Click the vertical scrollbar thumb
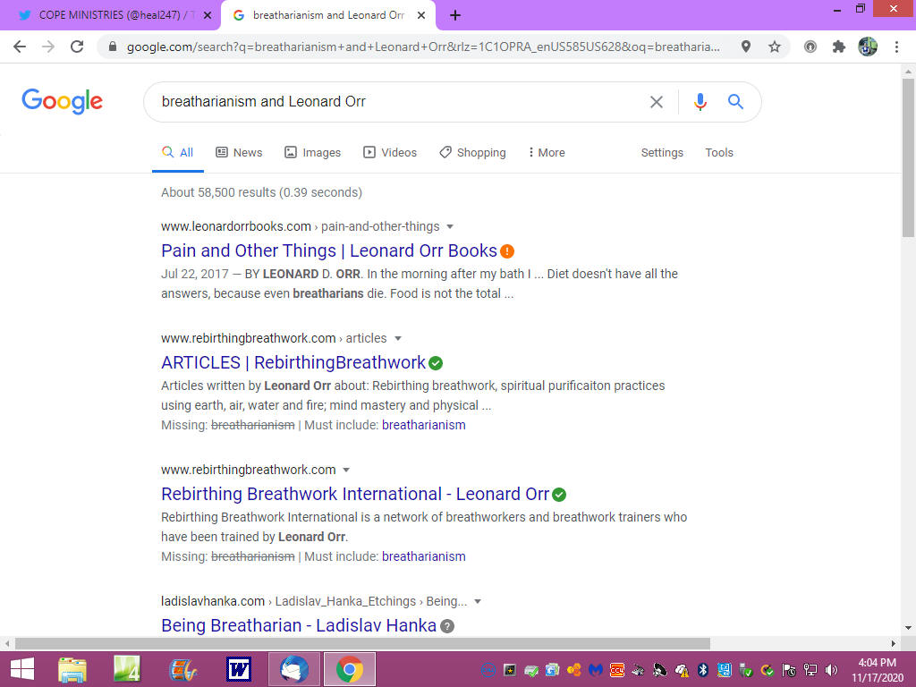The height and width of the screenshot is (687, 916). (908, 157)
